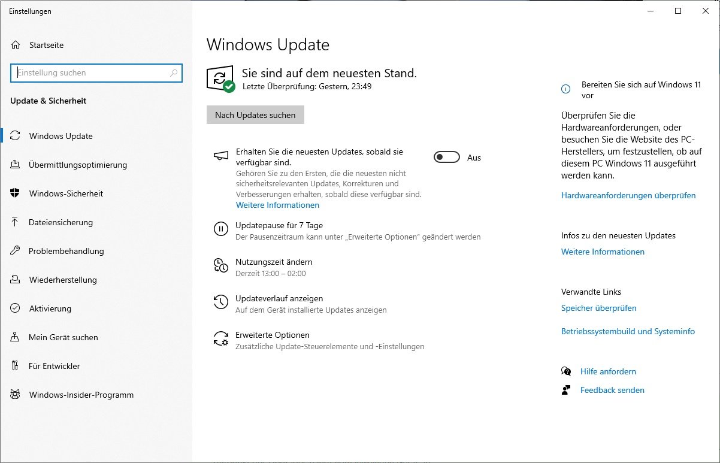Click the Nach Updates suchen button
Viewport: 720px width, 463px height.
coord(255,115)
